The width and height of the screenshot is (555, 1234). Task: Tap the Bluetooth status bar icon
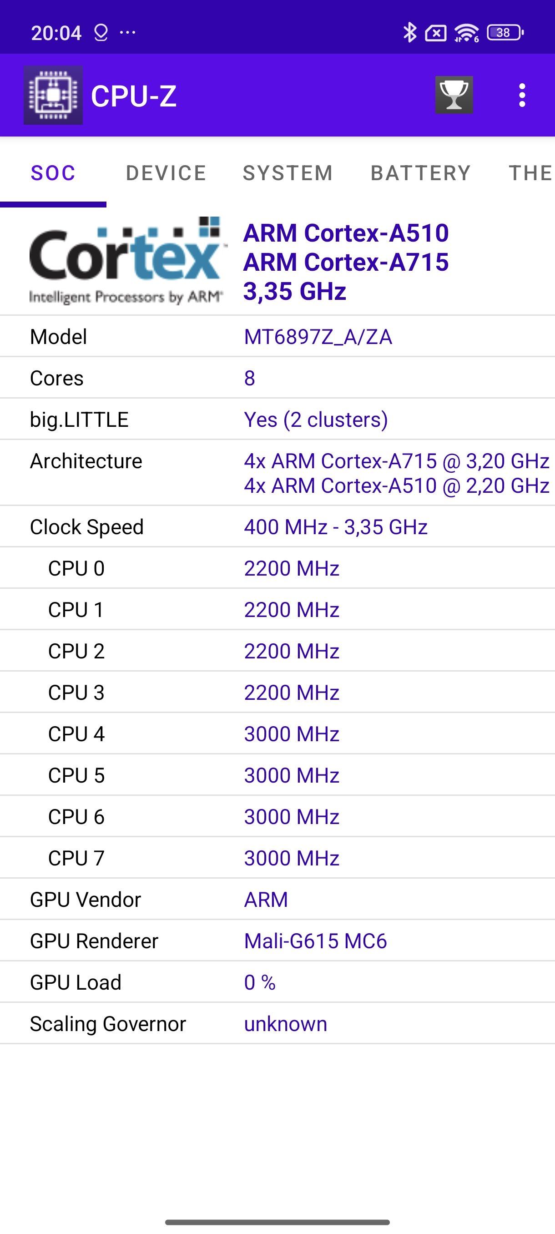[x=409, y=33]
